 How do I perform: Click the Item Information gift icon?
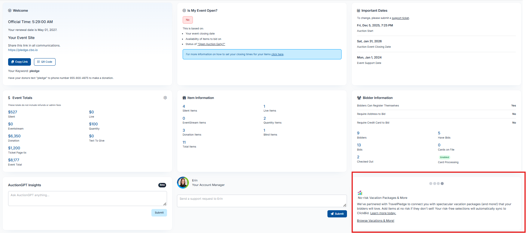coord(184,98)
